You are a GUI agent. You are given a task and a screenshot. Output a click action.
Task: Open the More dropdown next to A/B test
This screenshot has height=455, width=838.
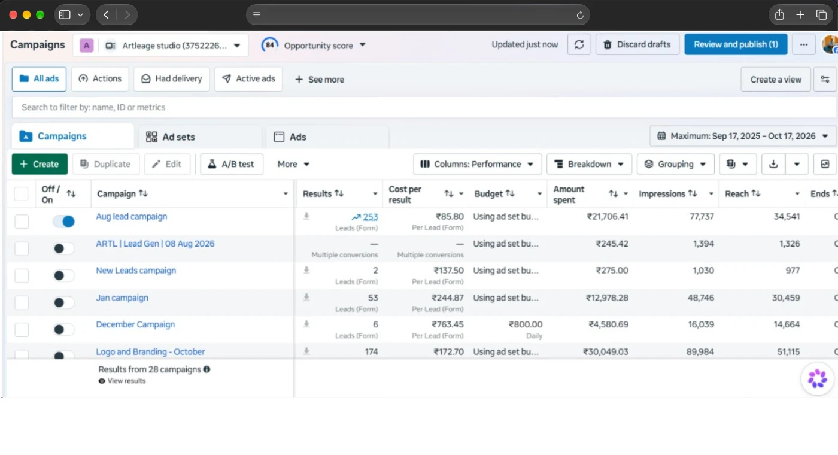[293, 164]
